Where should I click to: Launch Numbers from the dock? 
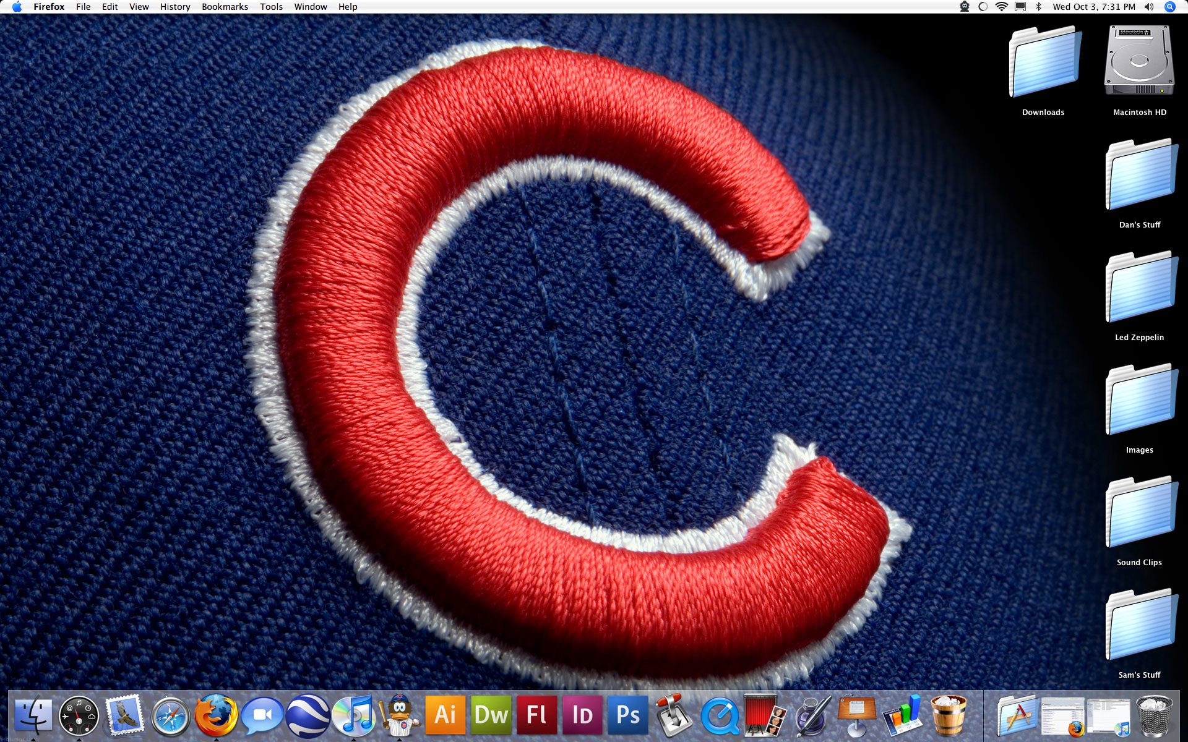click(903, 715)
